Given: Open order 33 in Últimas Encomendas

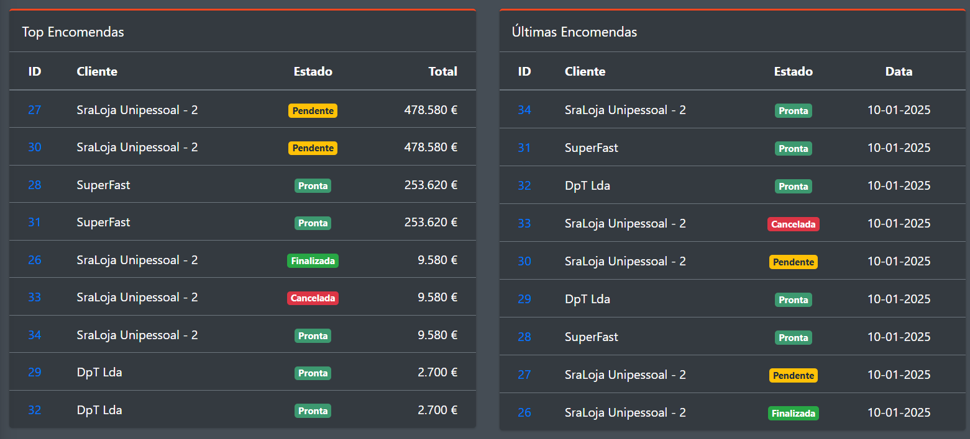Looking at the screenshot, I should click(x=524, y=223).
